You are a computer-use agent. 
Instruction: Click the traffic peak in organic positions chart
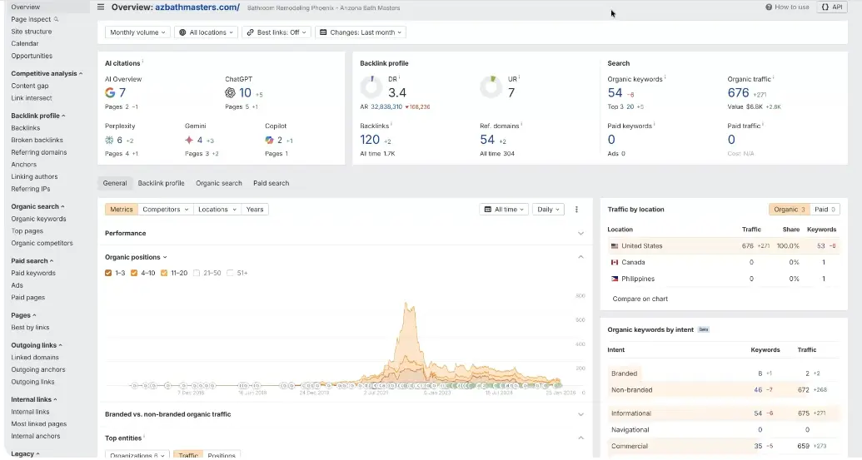pos(406,304)
